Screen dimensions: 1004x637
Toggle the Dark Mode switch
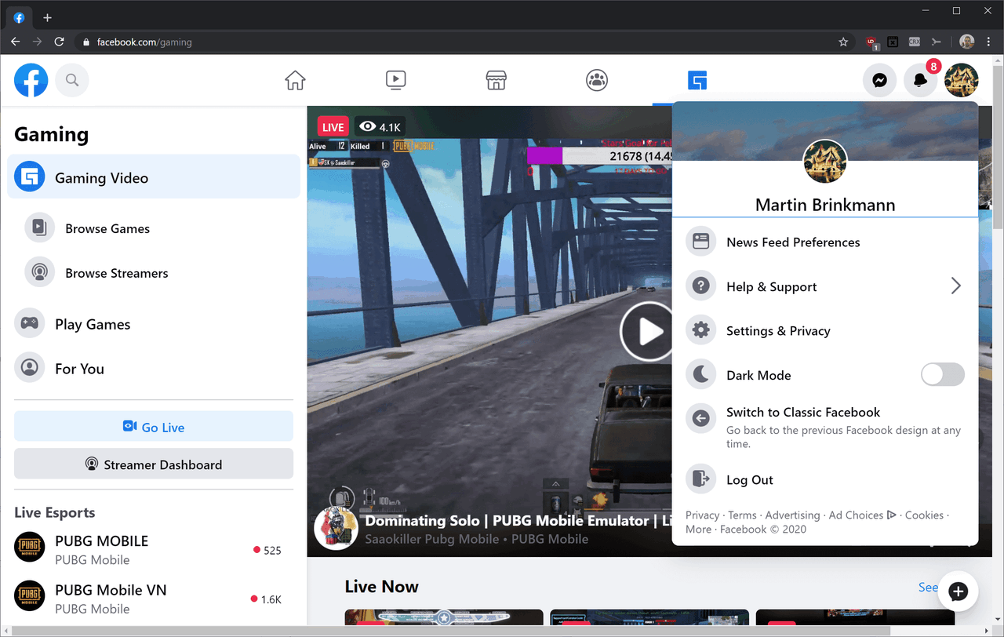coord(942,374)
